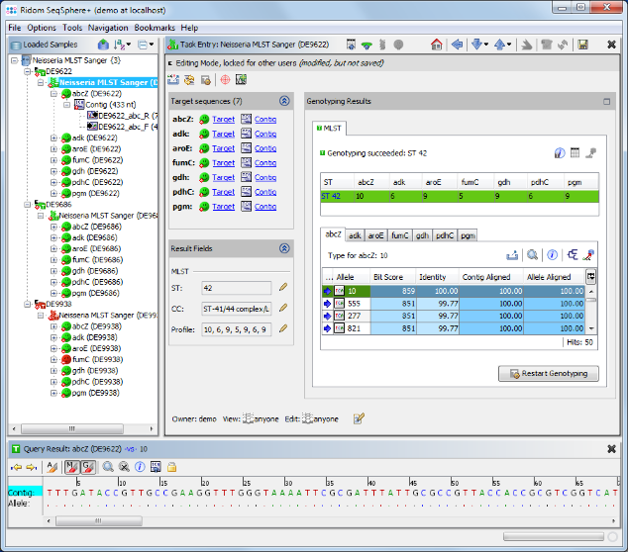This screenshot has width=628, height=552.
Task: Open the Bookmarks menu
Action: click(156, 28)
